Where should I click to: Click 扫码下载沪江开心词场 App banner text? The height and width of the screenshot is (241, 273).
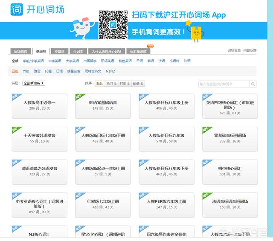179,15
